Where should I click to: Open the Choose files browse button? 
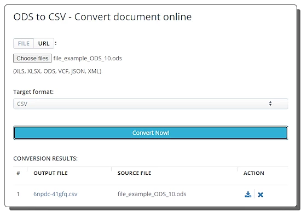click(x=32, y=58)
